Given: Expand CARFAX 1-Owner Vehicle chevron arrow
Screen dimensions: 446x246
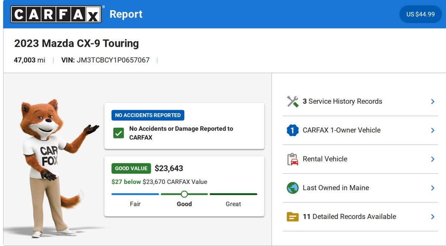Looking at the screenshot, I should pyautogui.click(x=432, y=130).
